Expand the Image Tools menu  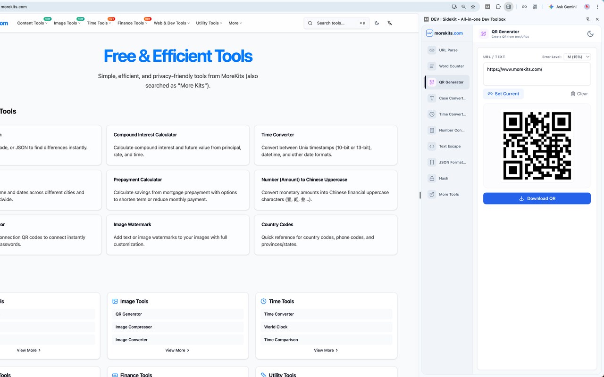(x=67, y=23)
